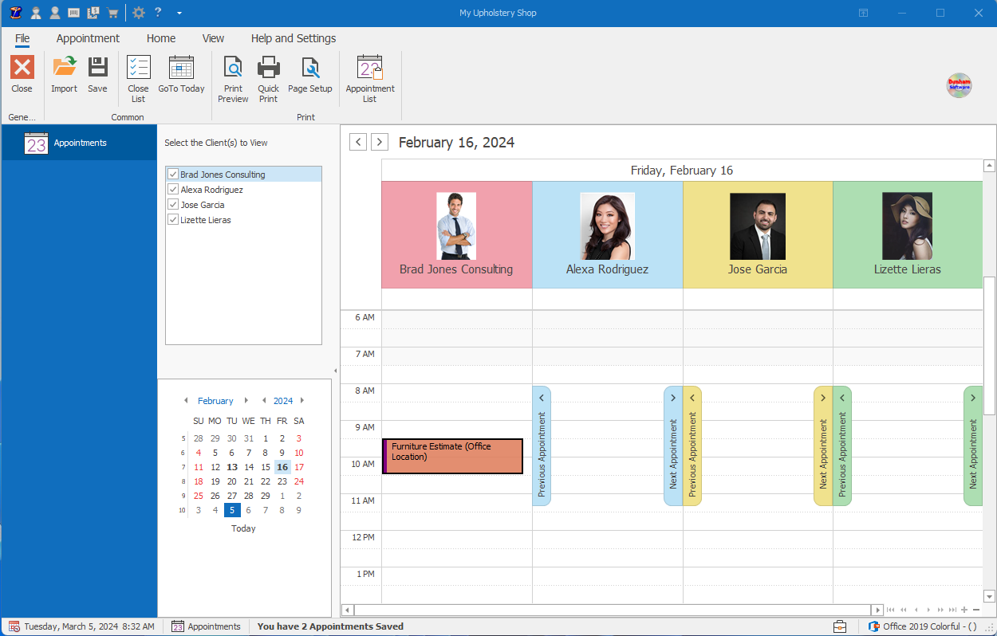Uncheck Jose Garcia in the client list

173,204
